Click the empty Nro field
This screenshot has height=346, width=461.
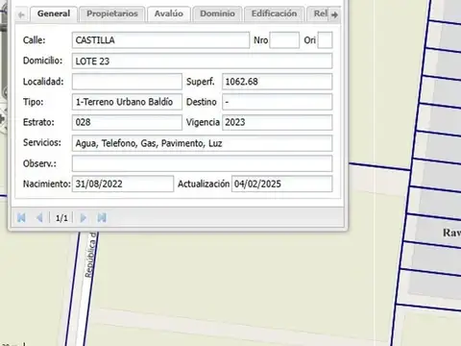point(284,40)
